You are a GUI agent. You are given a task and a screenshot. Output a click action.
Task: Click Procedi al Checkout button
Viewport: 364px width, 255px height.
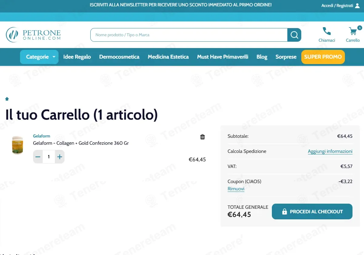click(312, 211)
